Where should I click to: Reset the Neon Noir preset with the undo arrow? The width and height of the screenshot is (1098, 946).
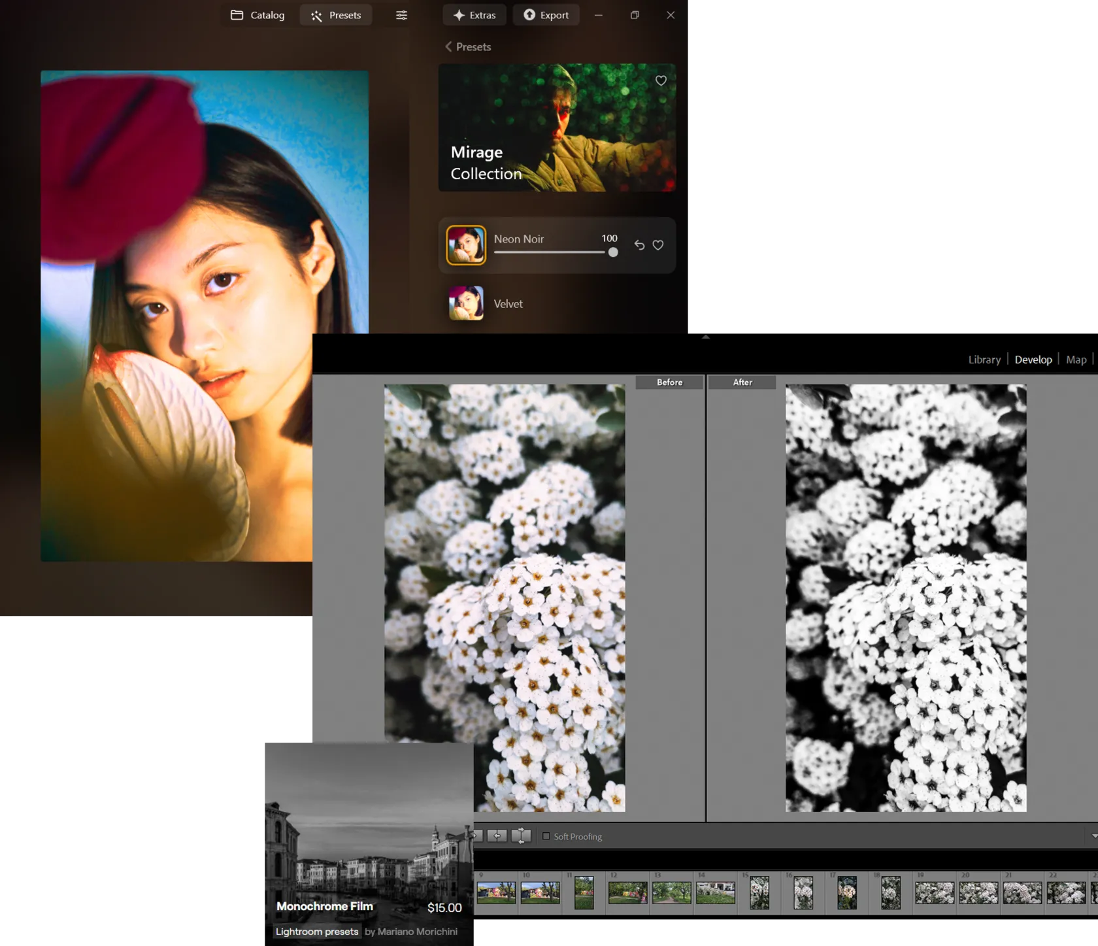(639, 245)
